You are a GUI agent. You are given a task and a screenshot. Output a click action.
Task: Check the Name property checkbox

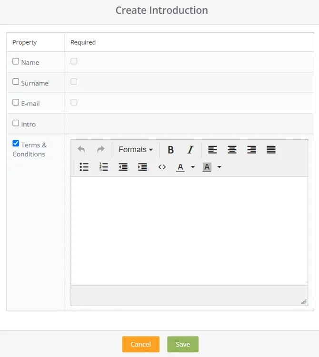click(x=16, y=61)
